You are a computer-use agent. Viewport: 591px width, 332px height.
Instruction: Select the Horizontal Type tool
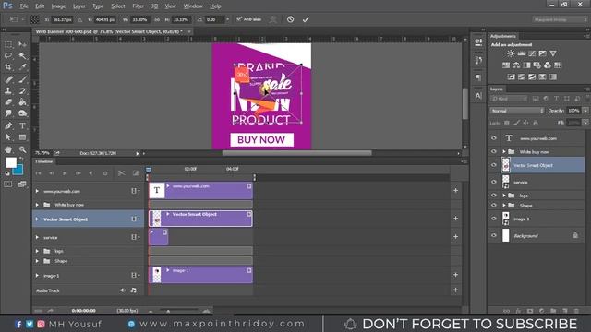22,125
